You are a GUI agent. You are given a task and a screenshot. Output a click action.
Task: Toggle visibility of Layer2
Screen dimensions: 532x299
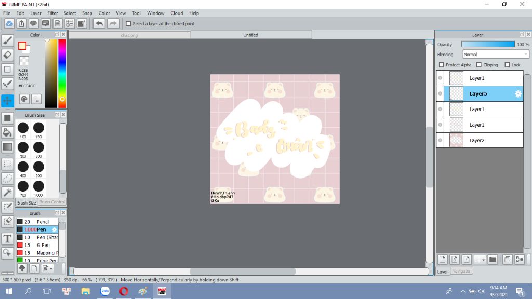click(x=440, y=140)
